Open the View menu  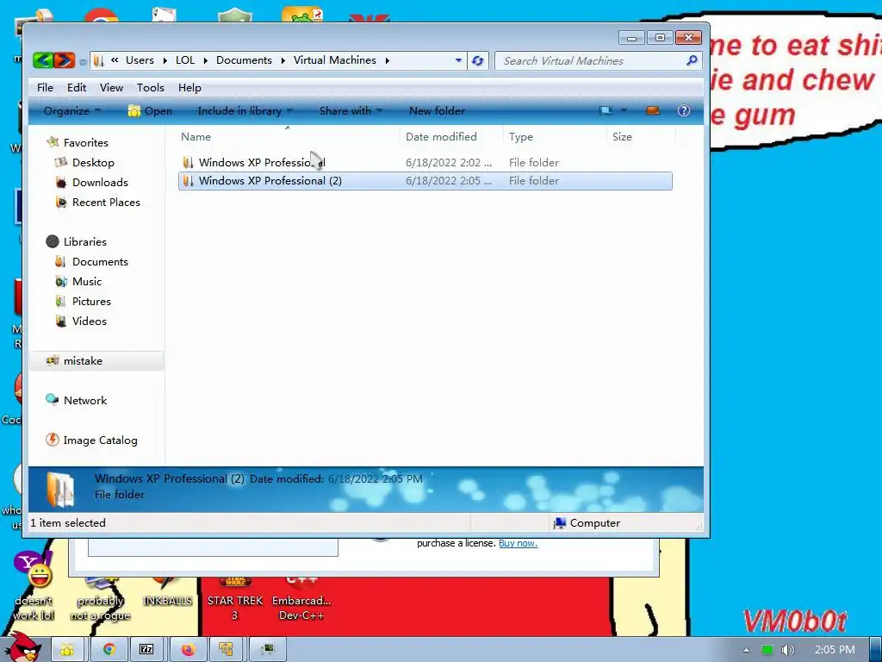(x=111, y=88)
